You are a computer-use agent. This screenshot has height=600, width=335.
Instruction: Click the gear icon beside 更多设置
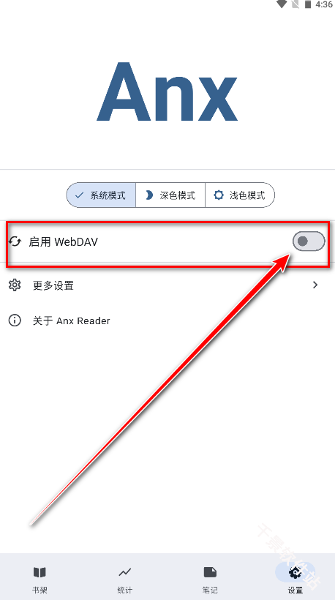coord(15,285)
